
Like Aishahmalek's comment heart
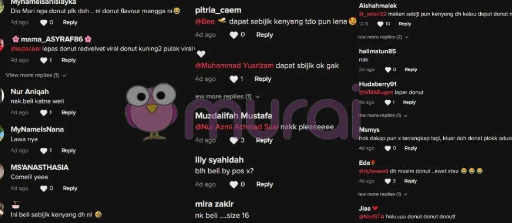(x=380, y=24)
